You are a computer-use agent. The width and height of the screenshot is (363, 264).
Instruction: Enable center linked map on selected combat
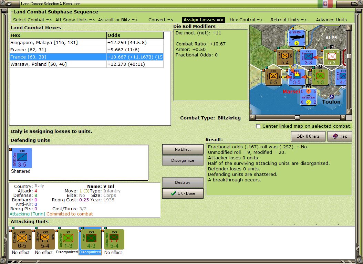coord(258,126)
